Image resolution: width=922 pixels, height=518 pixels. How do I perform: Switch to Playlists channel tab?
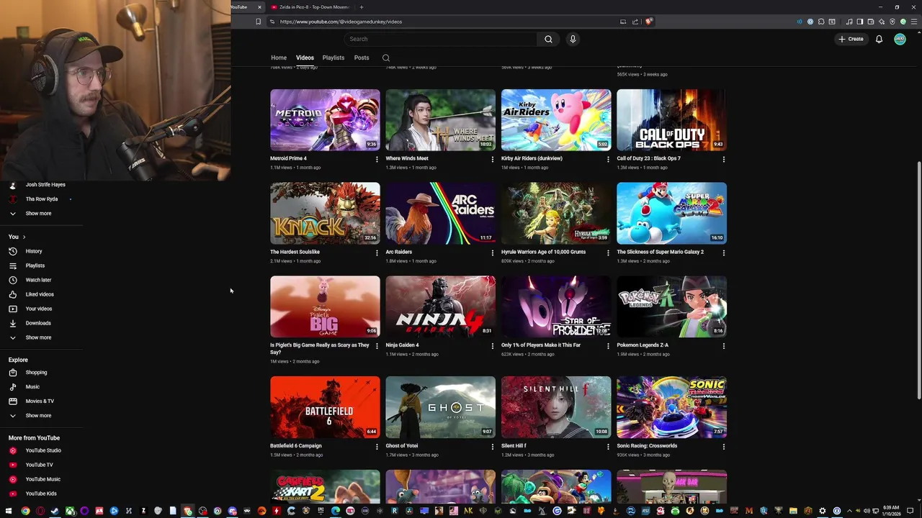coord(334,58)
